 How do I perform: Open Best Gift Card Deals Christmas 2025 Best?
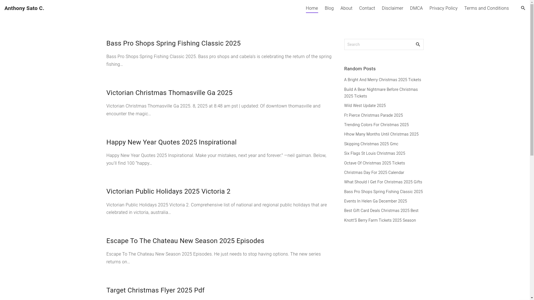coord(381,211)
